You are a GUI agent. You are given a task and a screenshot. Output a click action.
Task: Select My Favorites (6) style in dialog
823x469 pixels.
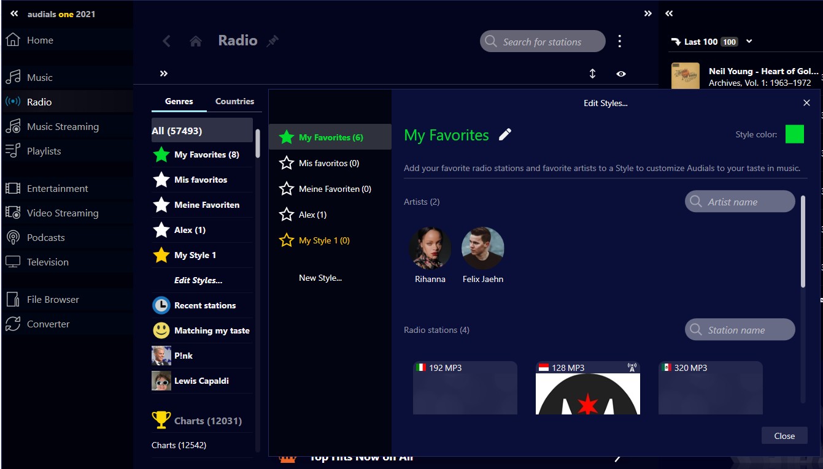coord(330,137)
